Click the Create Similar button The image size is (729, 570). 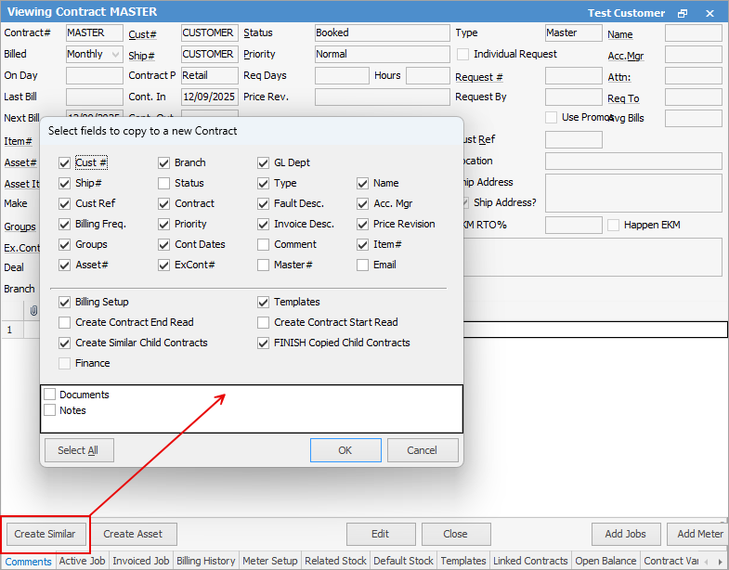click(46, 534)
